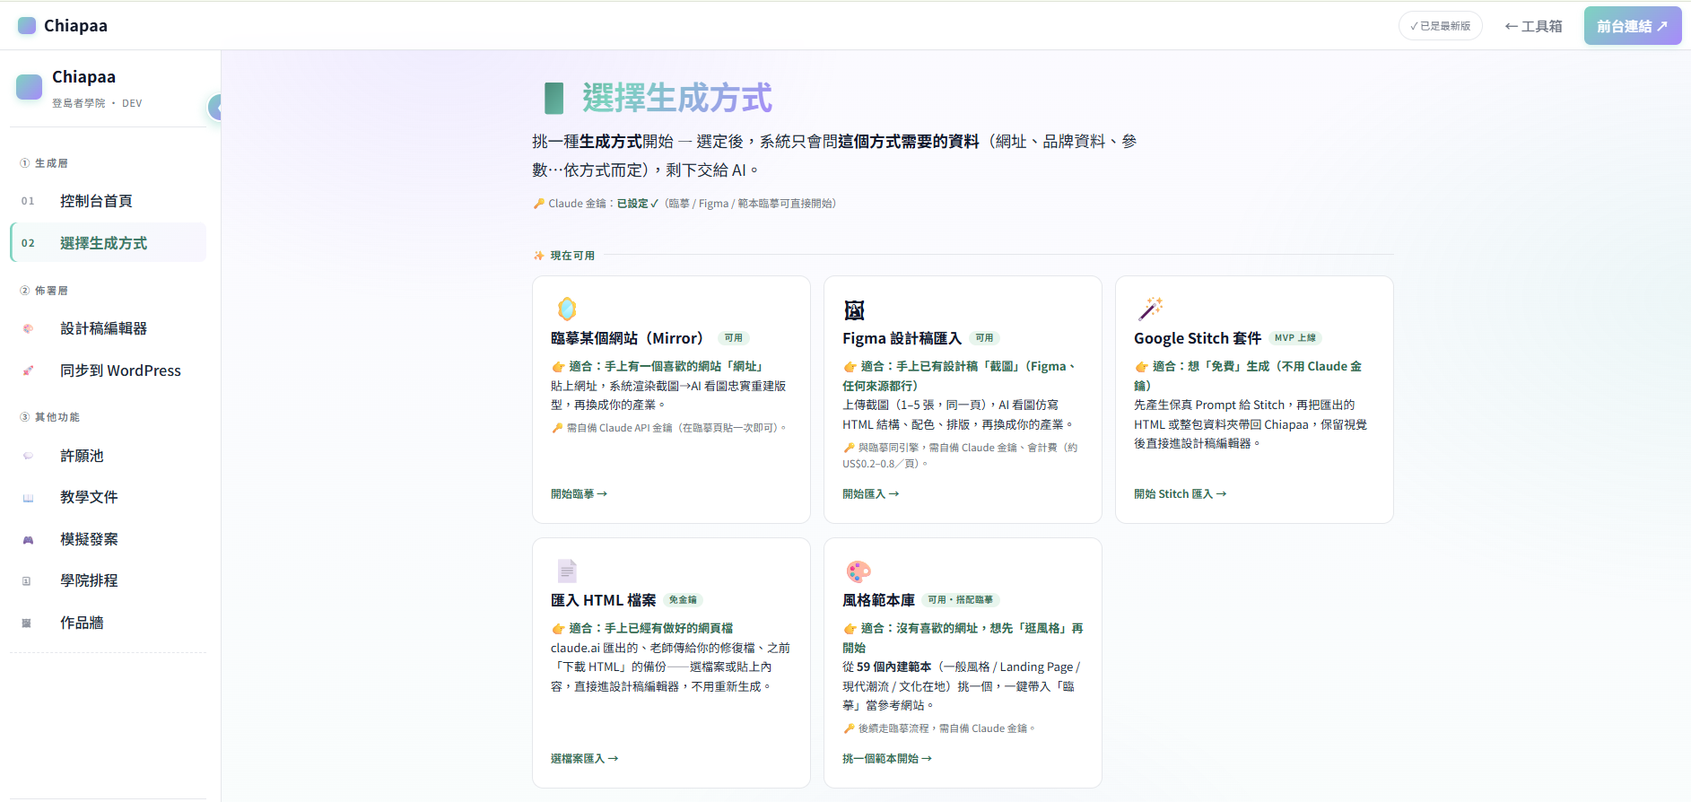1691x802 pixels.
Task: Click the Mirror card mirror icon
Action: coord(567,309)
